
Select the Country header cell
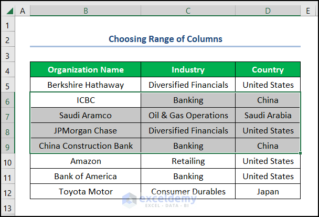[268, 69]
